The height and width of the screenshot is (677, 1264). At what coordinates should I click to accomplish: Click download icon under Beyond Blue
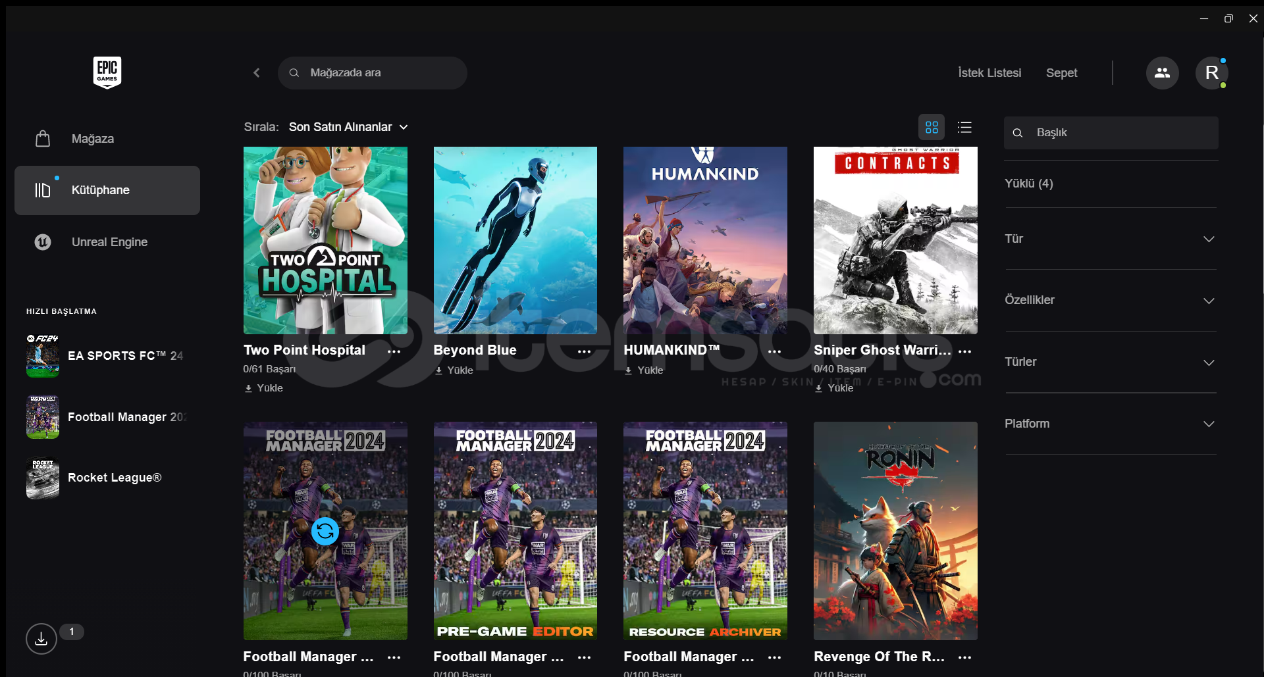tap(439, 370)
